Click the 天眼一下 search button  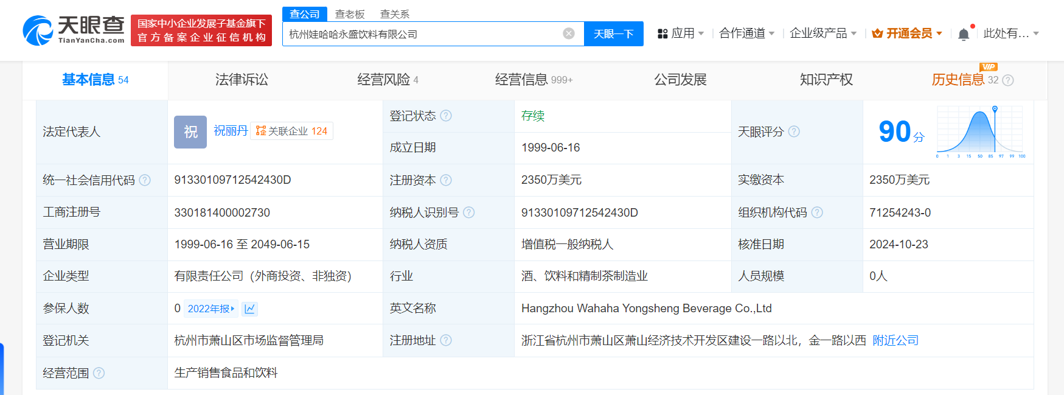tap(614, 33)
